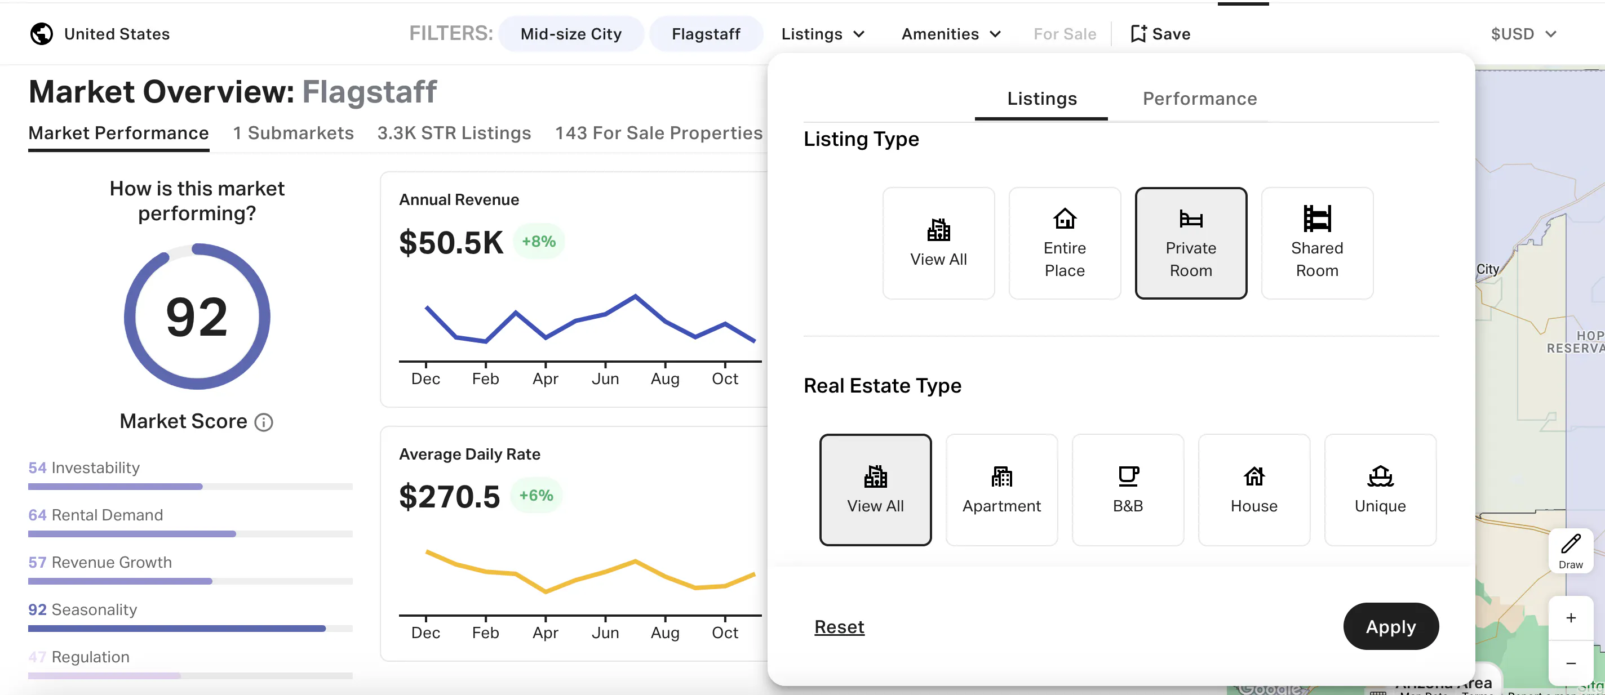
Task: Open the Amenities filter dropdown
Action: pyautogui.click(x=951, y=34)
